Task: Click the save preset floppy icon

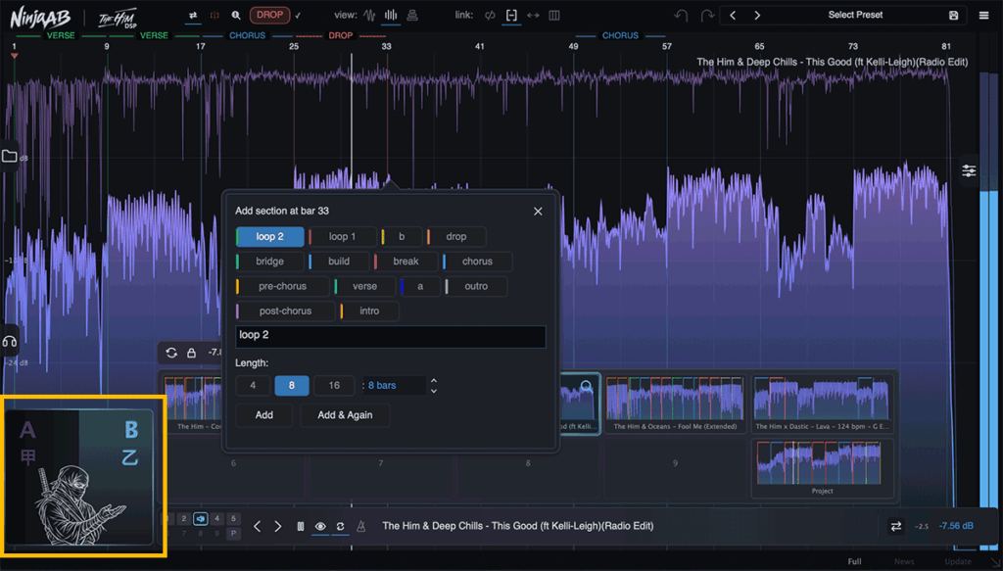Action: [953, 15]
